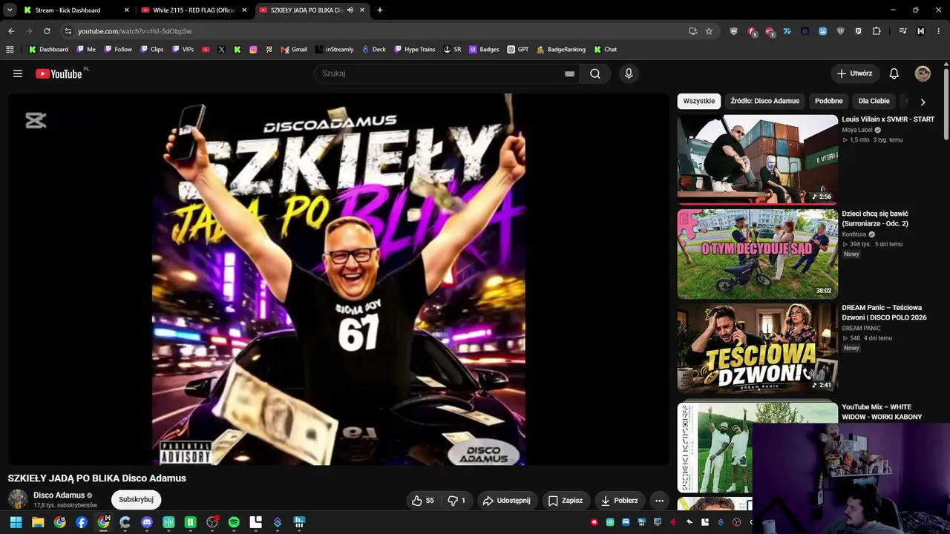950x534 pixels.
Task: Select the Wszystkie filter chip
Action: (699, 101)
